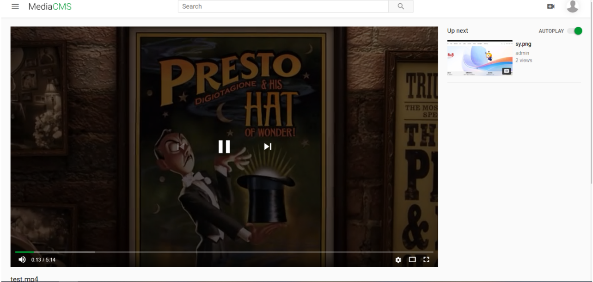Click the Up next heading
This screenshot has height=282, width=593.
coord(458,31)
